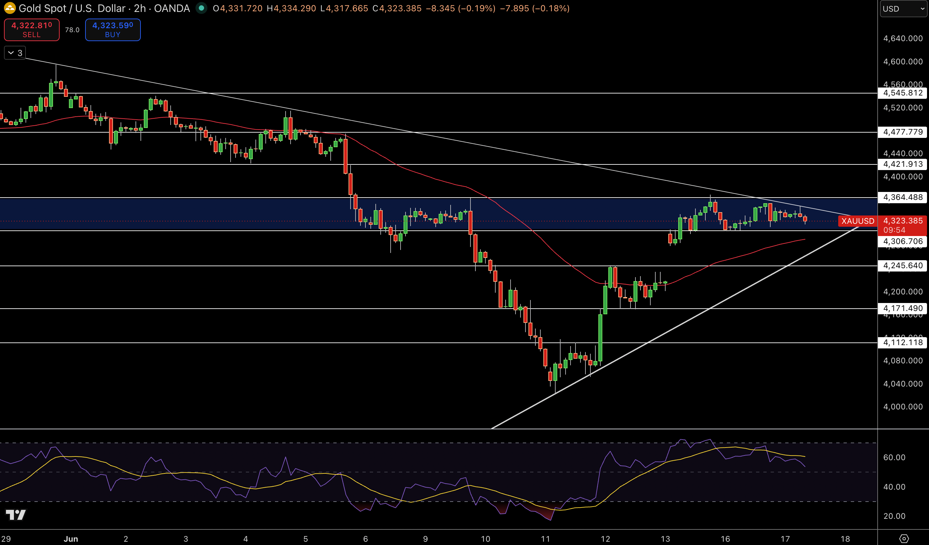The height and width of the screenshot is (545, 929).
Task: Click the red SELL 4,322.810 button
Action: (x=32, y=30)
